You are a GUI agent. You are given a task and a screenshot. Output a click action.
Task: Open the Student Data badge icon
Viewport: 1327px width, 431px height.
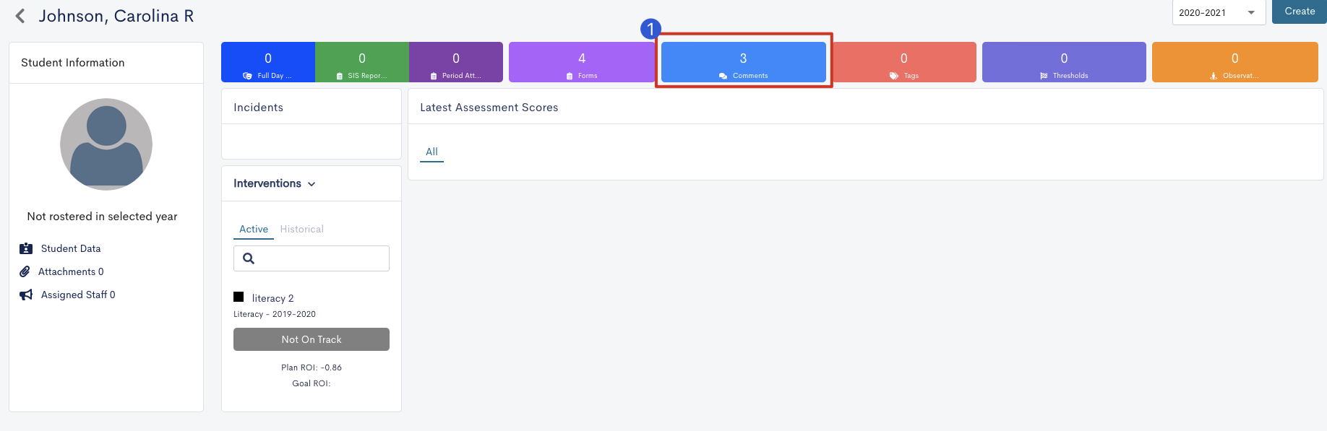point(26,248)
